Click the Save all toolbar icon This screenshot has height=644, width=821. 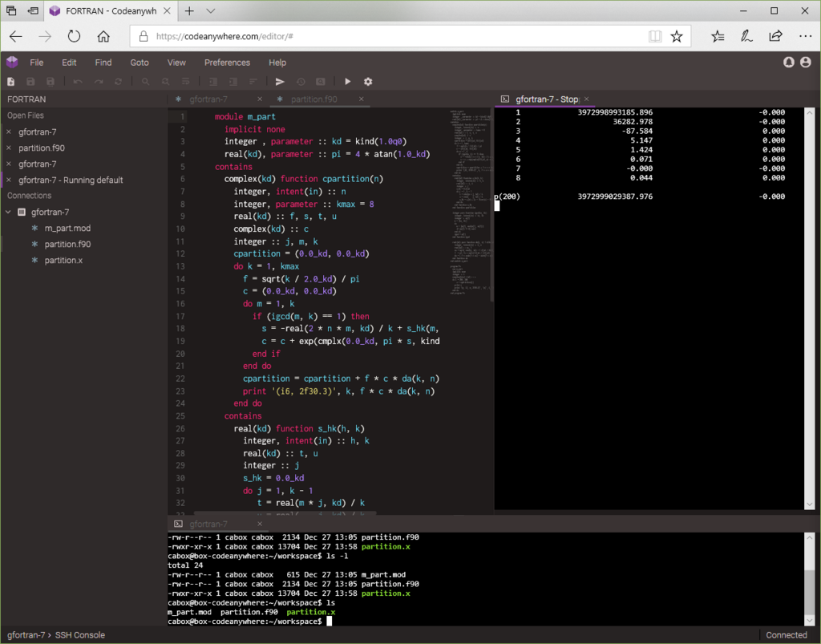click(x=51, y=82)
